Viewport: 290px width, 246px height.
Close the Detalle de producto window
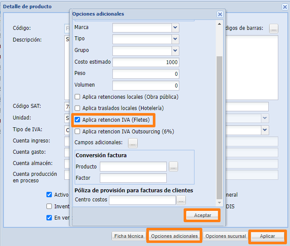pyautogui.click(x=282, y=7)
